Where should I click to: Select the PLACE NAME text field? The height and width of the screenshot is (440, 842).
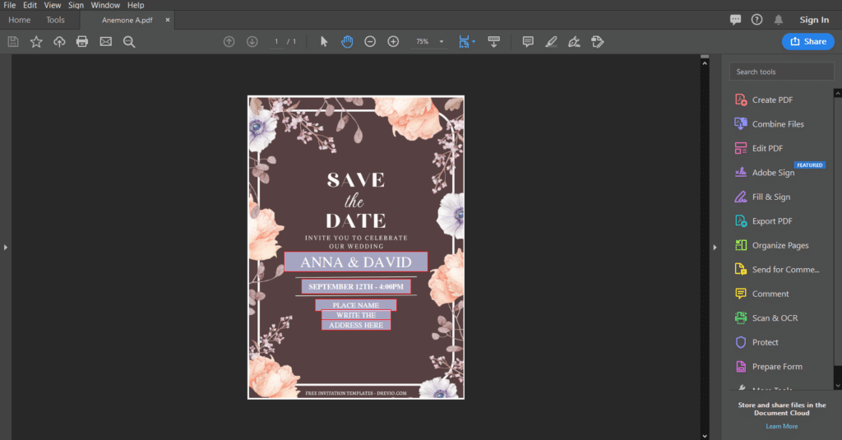coord(356,305)
